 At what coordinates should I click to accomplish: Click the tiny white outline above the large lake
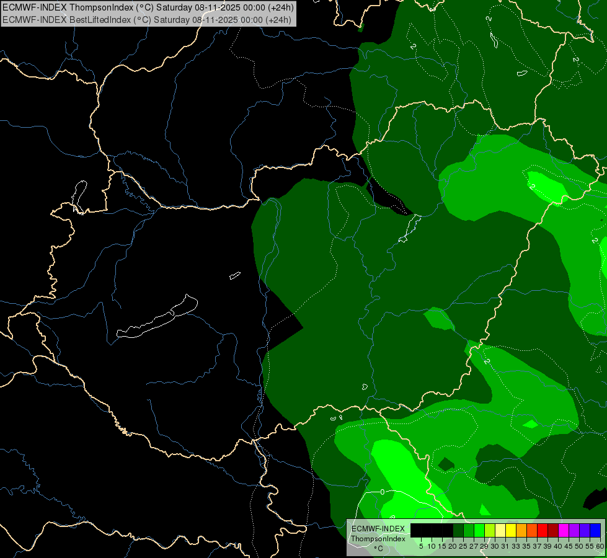234,275
